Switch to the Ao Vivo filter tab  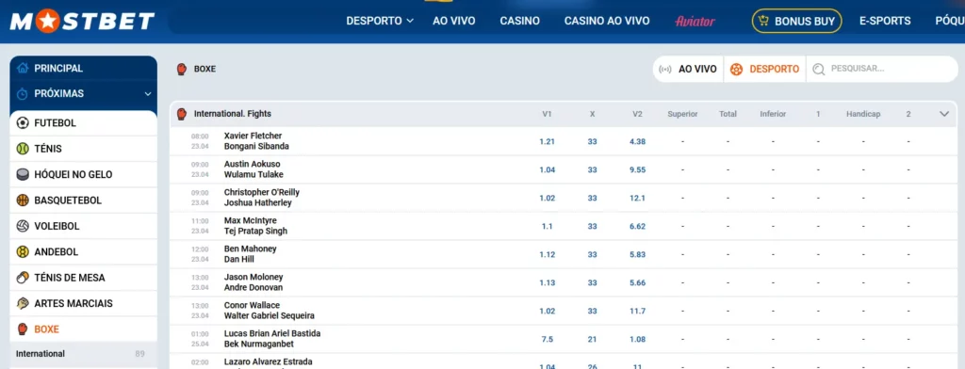click(x=688, y=70)
